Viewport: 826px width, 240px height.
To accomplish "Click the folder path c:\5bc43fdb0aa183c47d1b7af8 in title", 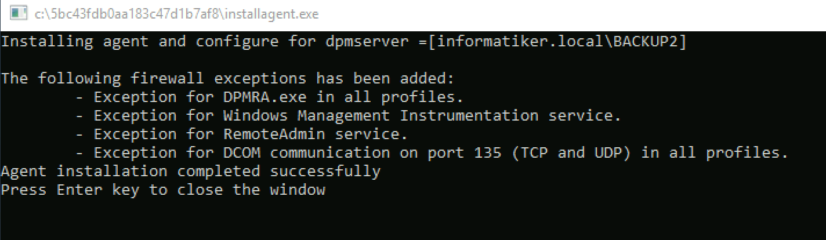I will point(127,14).
